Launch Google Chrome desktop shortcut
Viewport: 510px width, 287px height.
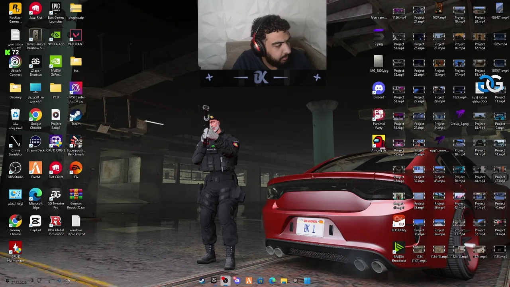click(x=35, y=119)
